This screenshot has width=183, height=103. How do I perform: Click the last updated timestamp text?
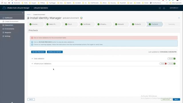point(162,52)
